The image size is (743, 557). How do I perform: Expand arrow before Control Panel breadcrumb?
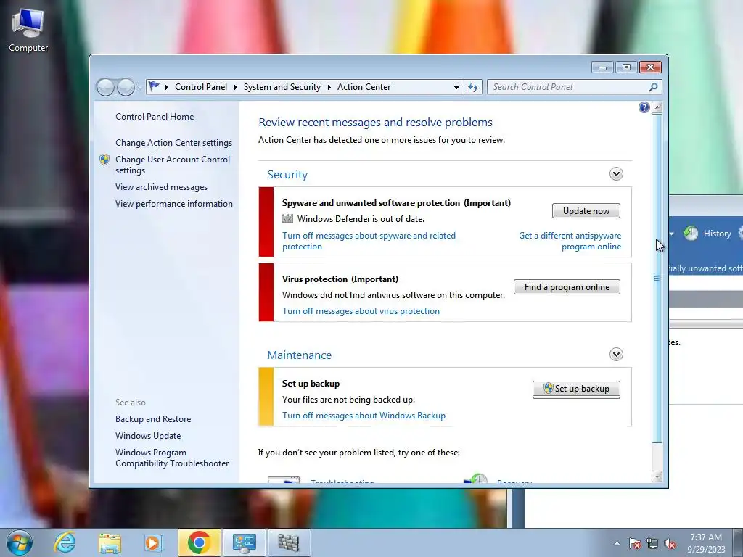coord(167,87)
